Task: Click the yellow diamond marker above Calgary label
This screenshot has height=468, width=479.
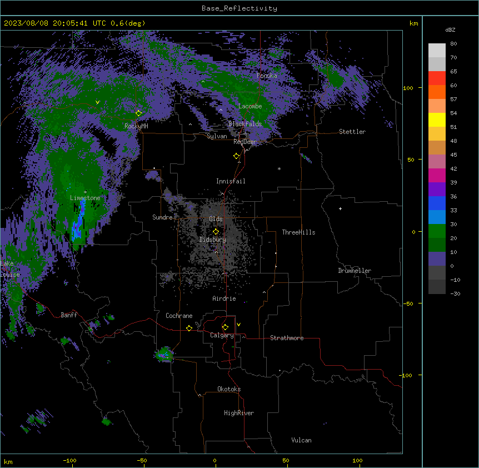Action: [225, 327]
